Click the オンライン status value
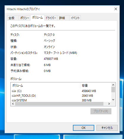 click(49, 47)
